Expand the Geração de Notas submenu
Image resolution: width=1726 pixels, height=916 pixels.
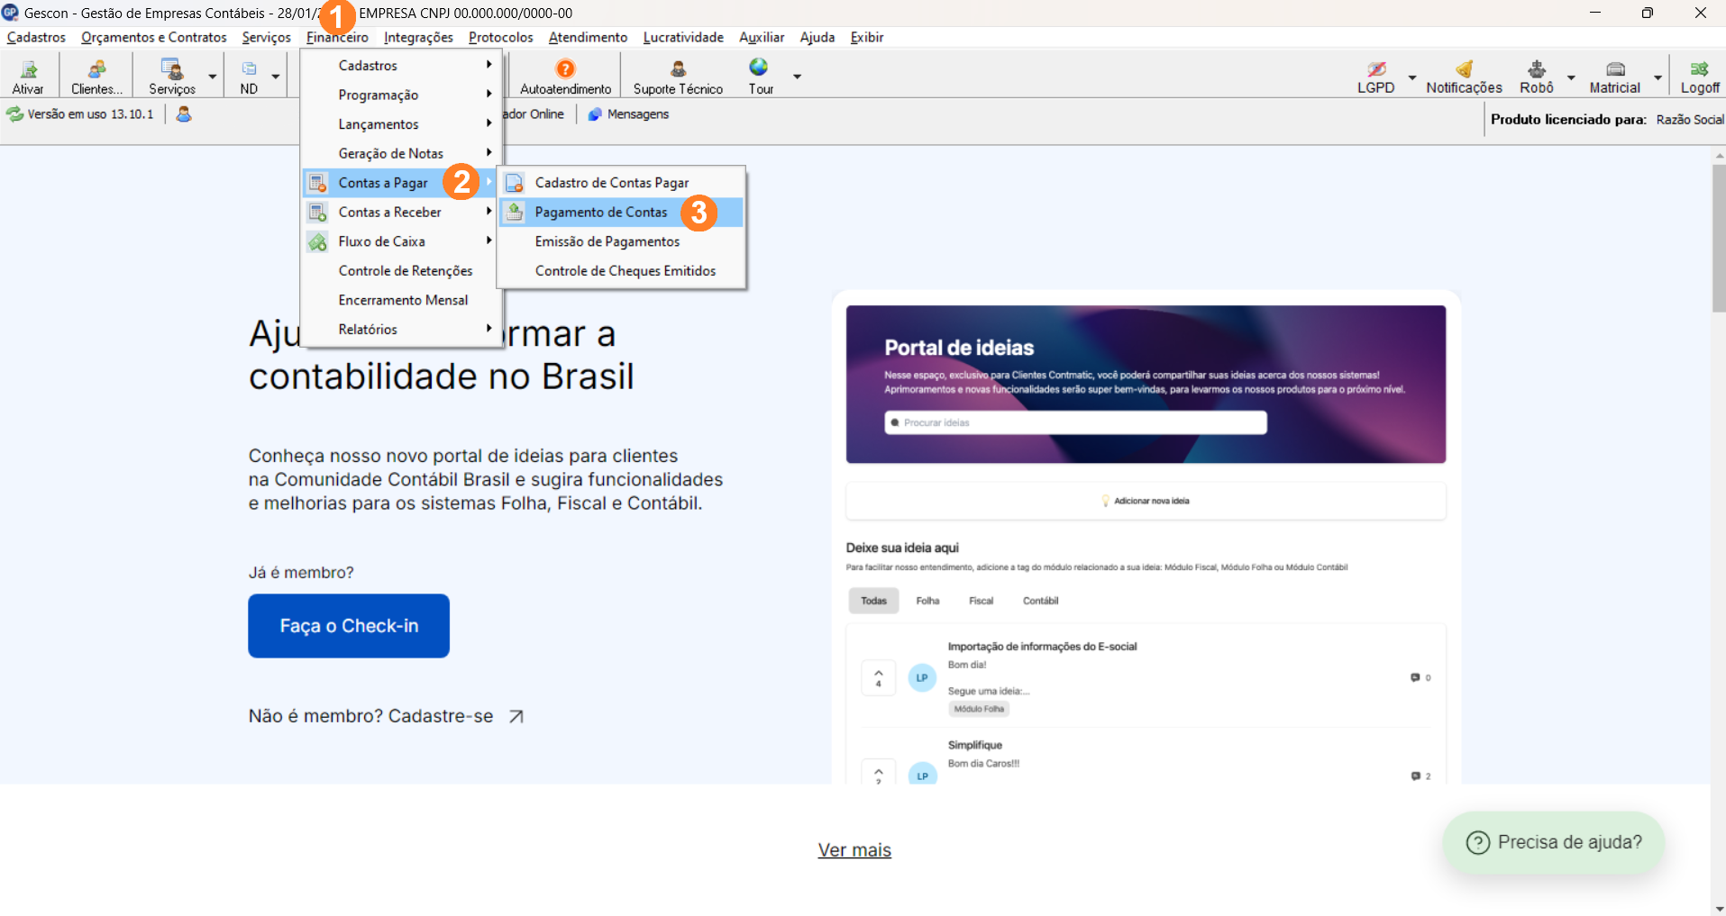click(x=401, y=153)
